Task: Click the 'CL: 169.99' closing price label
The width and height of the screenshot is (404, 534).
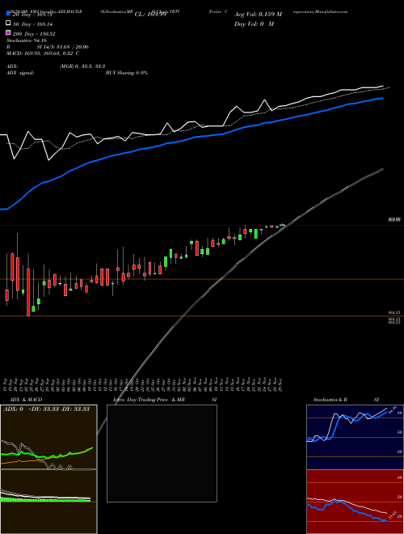Action: (150, 15)
